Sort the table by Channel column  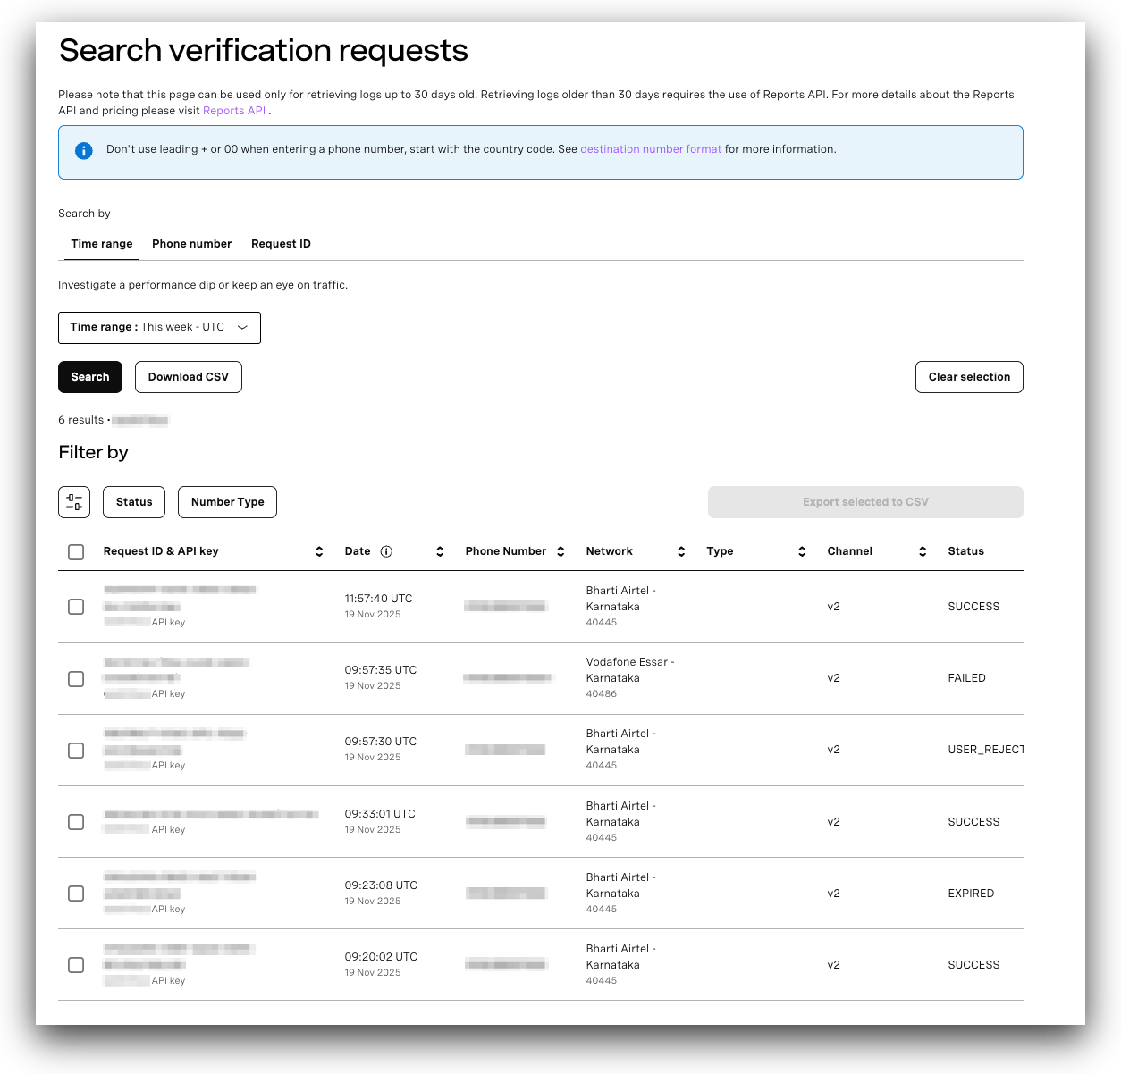coord(922,551)
